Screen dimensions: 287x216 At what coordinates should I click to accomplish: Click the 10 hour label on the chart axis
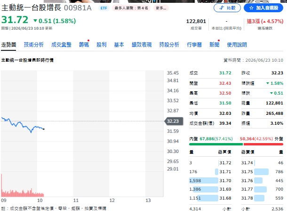click(x=40, y=200)
